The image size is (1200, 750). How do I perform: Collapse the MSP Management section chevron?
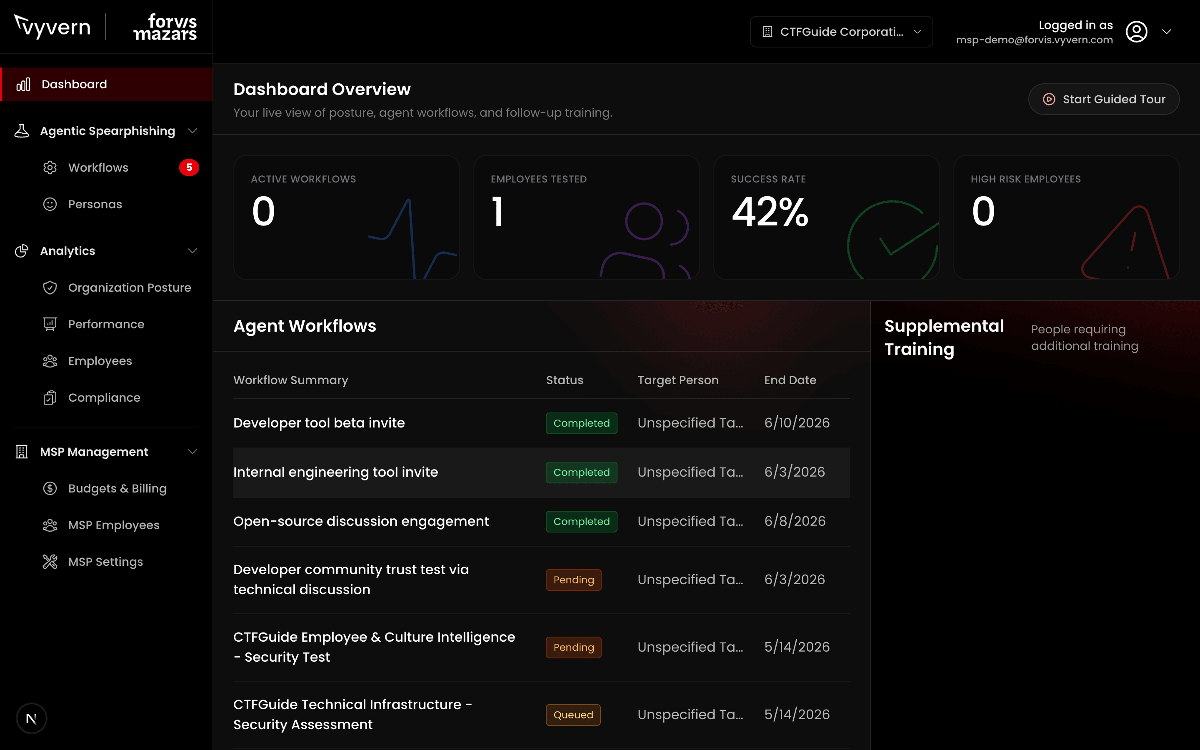click(x=192, y=452)
